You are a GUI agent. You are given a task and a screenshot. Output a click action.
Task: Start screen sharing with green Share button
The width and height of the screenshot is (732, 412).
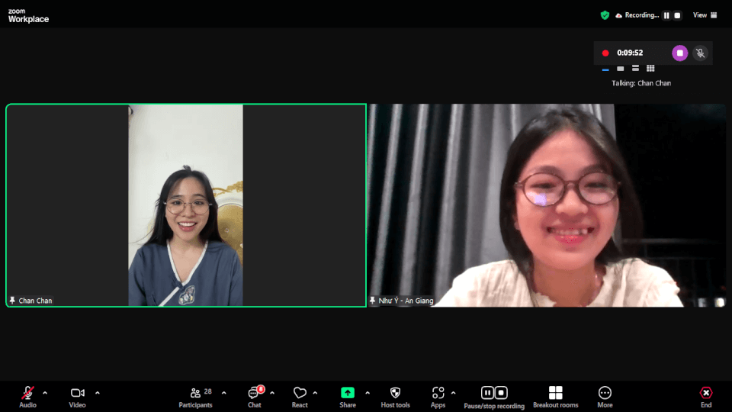348,397
